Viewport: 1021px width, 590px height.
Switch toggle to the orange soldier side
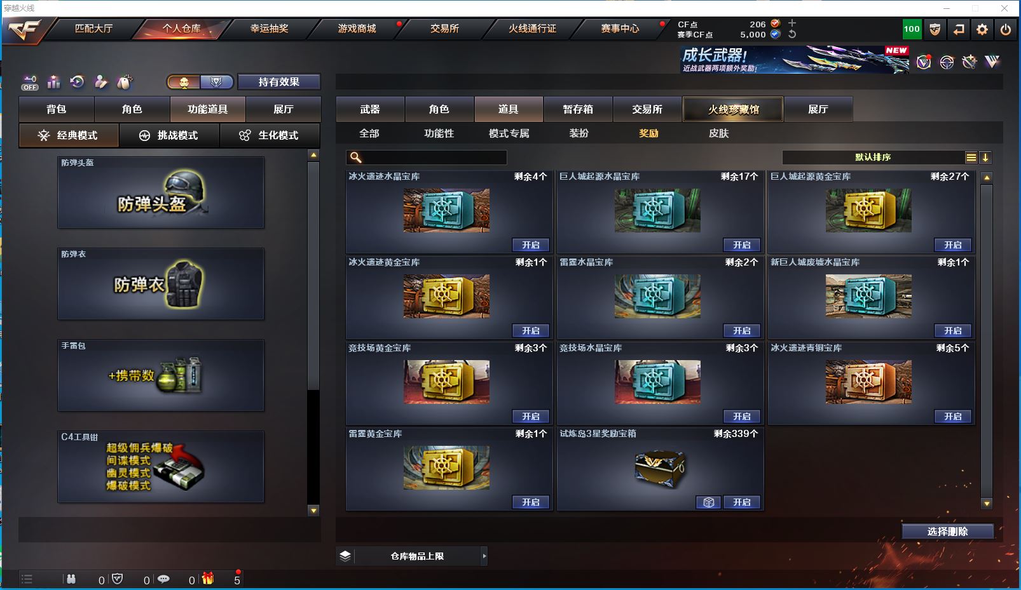click(184, 82)
